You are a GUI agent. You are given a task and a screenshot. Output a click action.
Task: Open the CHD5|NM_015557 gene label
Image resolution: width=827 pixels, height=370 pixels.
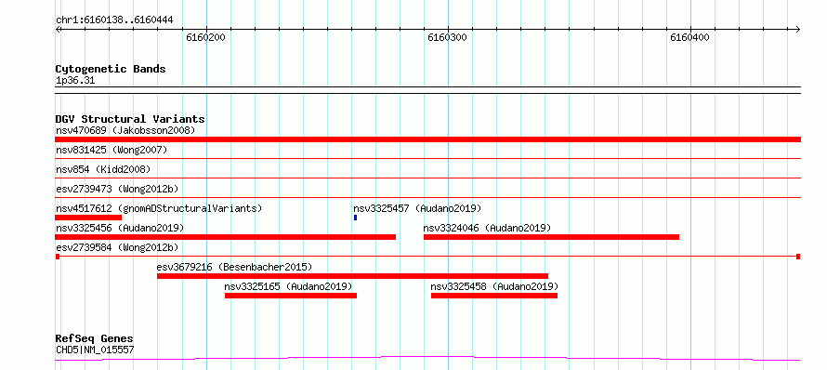pyautogui.click(x=95, y=350)
